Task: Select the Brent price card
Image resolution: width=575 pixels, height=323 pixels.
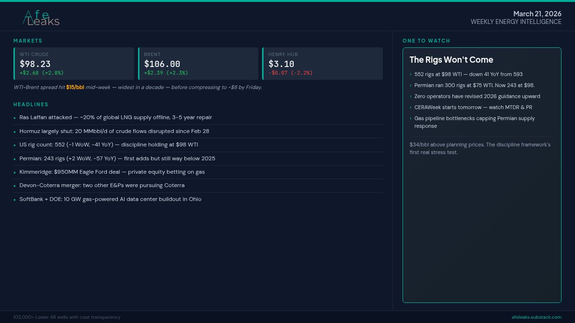Action: (198, 64)
